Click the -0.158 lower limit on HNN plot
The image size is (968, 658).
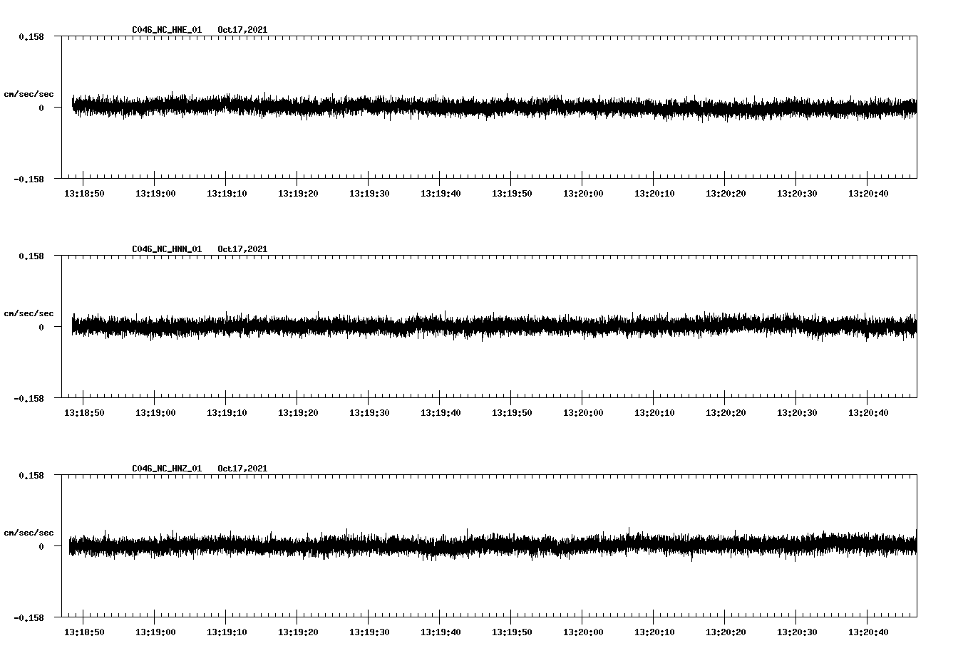pos(29,398)
